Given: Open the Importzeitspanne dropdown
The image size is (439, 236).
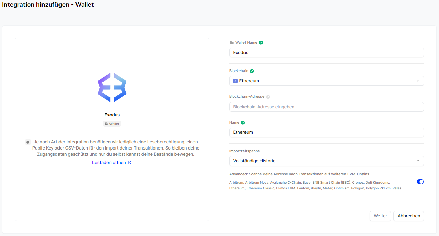Looking at the screenshot, I should click(x=326, y=161).
